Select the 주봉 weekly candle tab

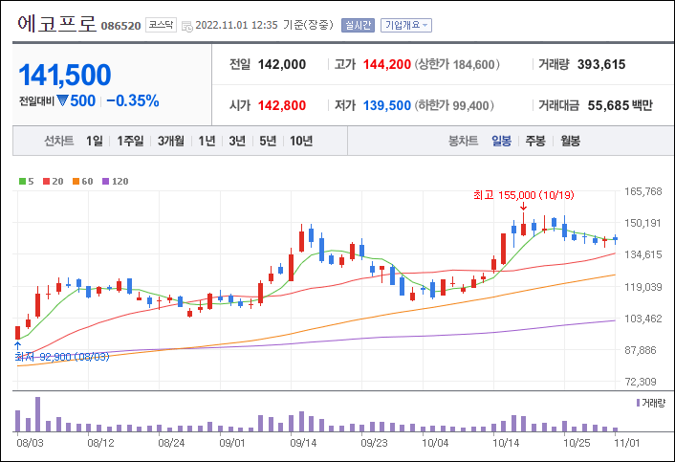click(535, 141)
